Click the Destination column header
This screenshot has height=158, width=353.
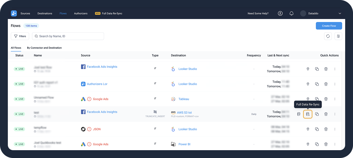tap(179, 55)
